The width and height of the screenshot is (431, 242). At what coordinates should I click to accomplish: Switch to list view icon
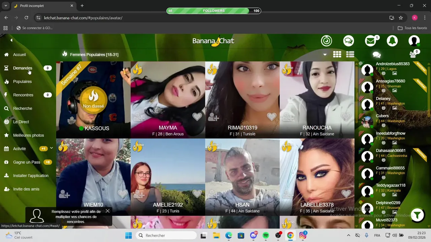click(350, 54)
